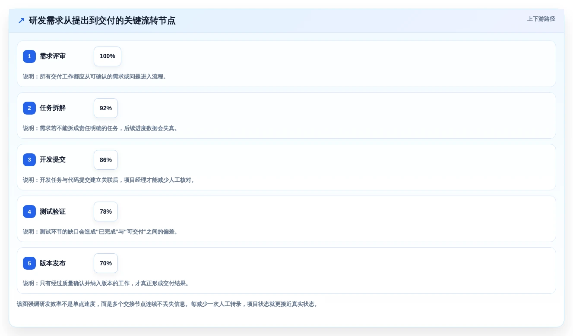
Task: Click the 任务拆解 step title
Action: click(x=53, y=108)
